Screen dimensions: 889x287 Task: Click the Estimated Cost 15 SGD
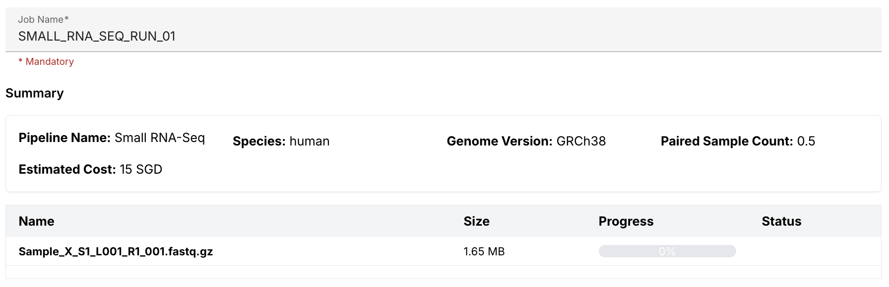point(90,169)
